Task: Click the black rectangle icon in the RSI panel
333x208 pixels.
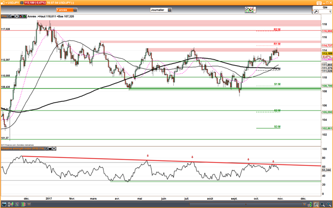Action: coord(50,149)
